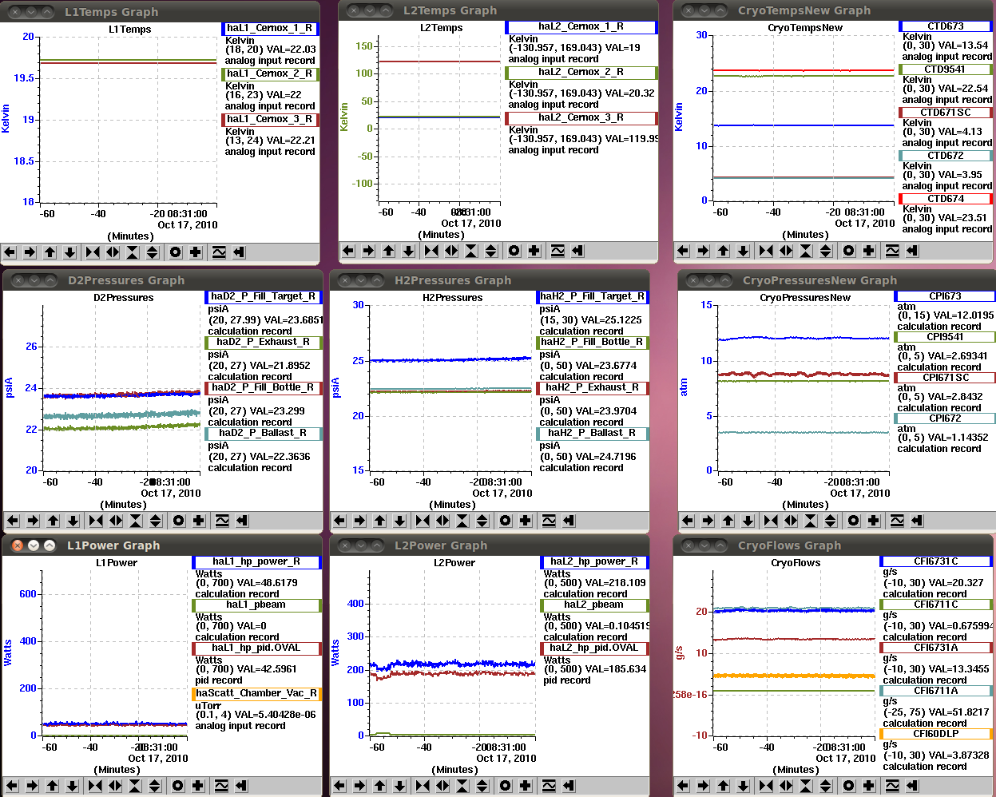Viewport: 996px width, 797px height.
Task: Click the plus crosshair icon in CryoPressuresNew Graph
Action: coord(874,521)
